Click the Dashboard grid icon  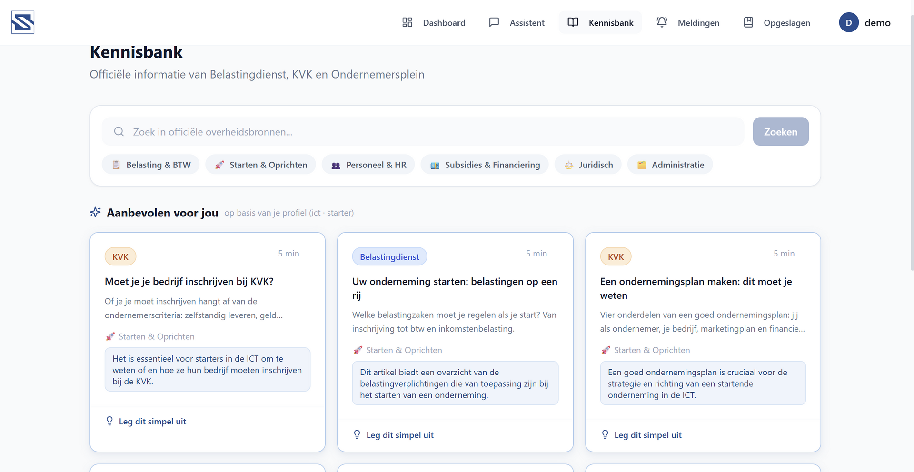407,22
